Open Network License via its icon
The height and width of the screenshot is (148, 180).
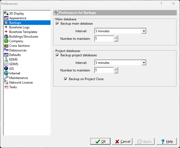pyautogui.click(x=6, y=83)
